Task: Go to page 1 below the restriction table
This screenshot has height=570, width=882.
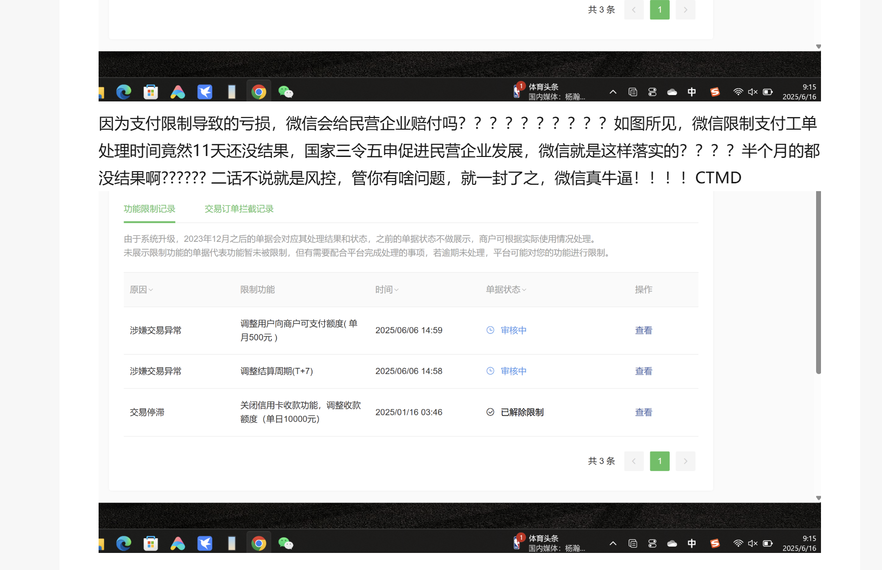Action: pyautogui.click(x=660, y=461)
